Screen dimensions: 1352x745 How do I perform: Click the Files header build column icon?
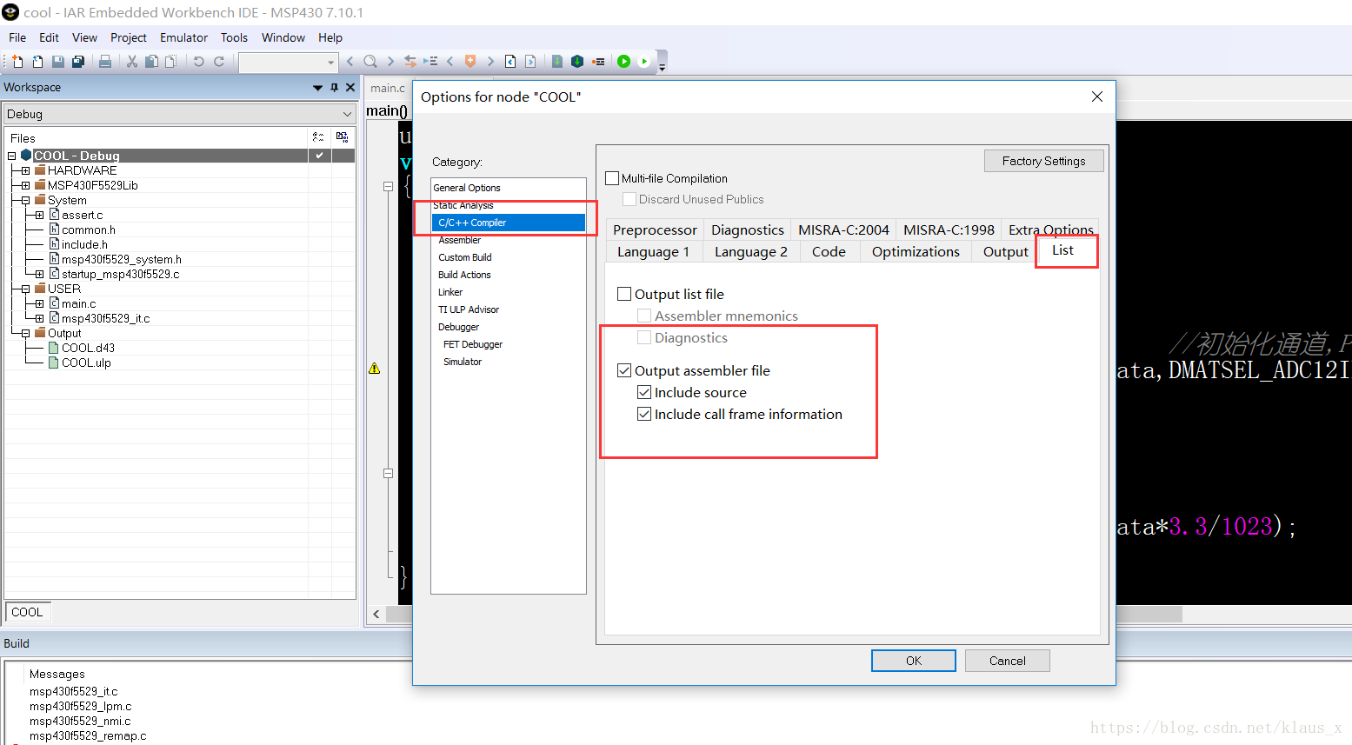click(x=342, y=137)
